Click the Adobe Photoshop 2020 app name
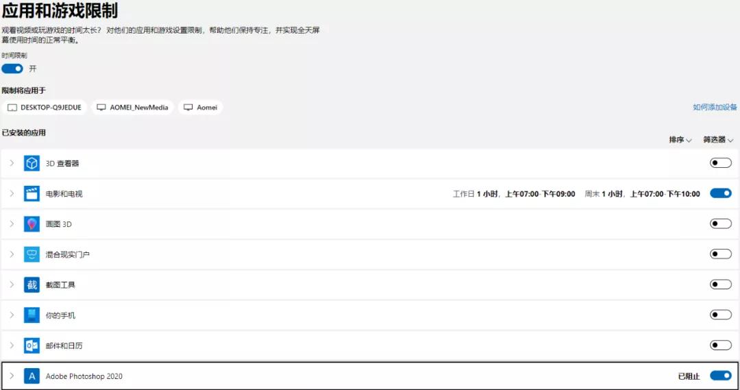Viewport: 740px width, 390px height. [x=84, y=376]
